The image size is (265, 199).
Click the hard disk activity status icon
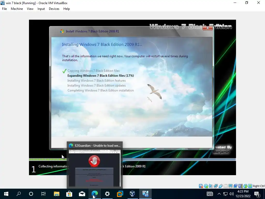(201, 186)
